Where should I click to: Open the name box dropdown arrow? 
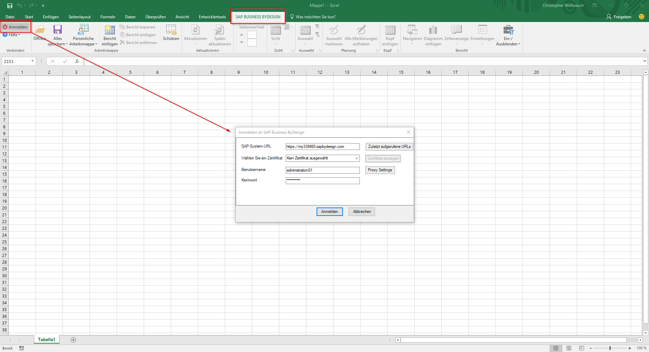point(32,61)
